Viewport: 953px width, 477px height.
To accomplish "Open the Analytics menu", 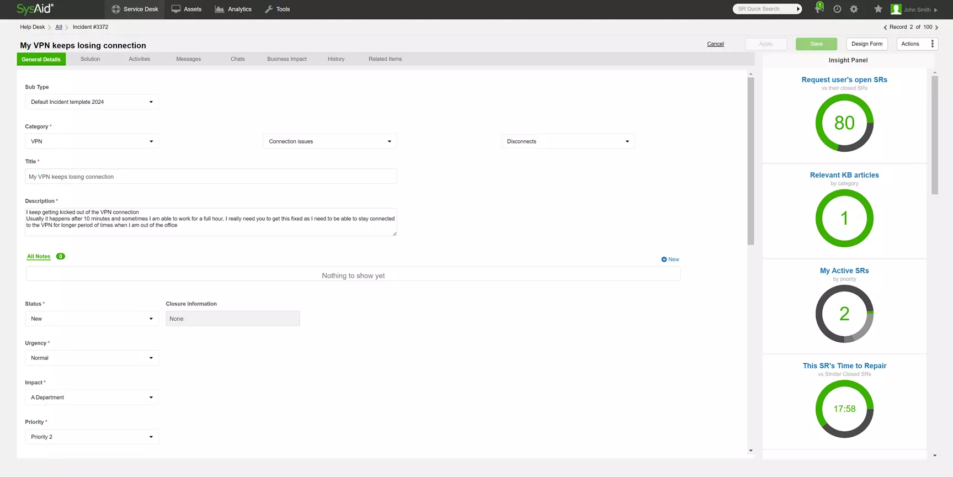I will coord(233,9).
